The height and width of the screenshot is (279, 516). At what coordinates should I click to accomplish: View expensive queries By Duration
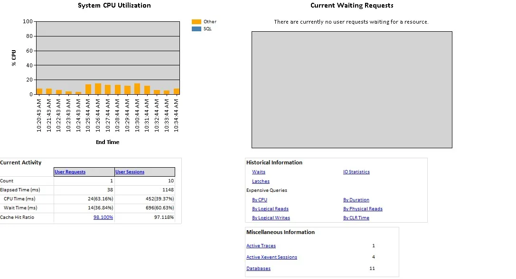click(356, 199)
